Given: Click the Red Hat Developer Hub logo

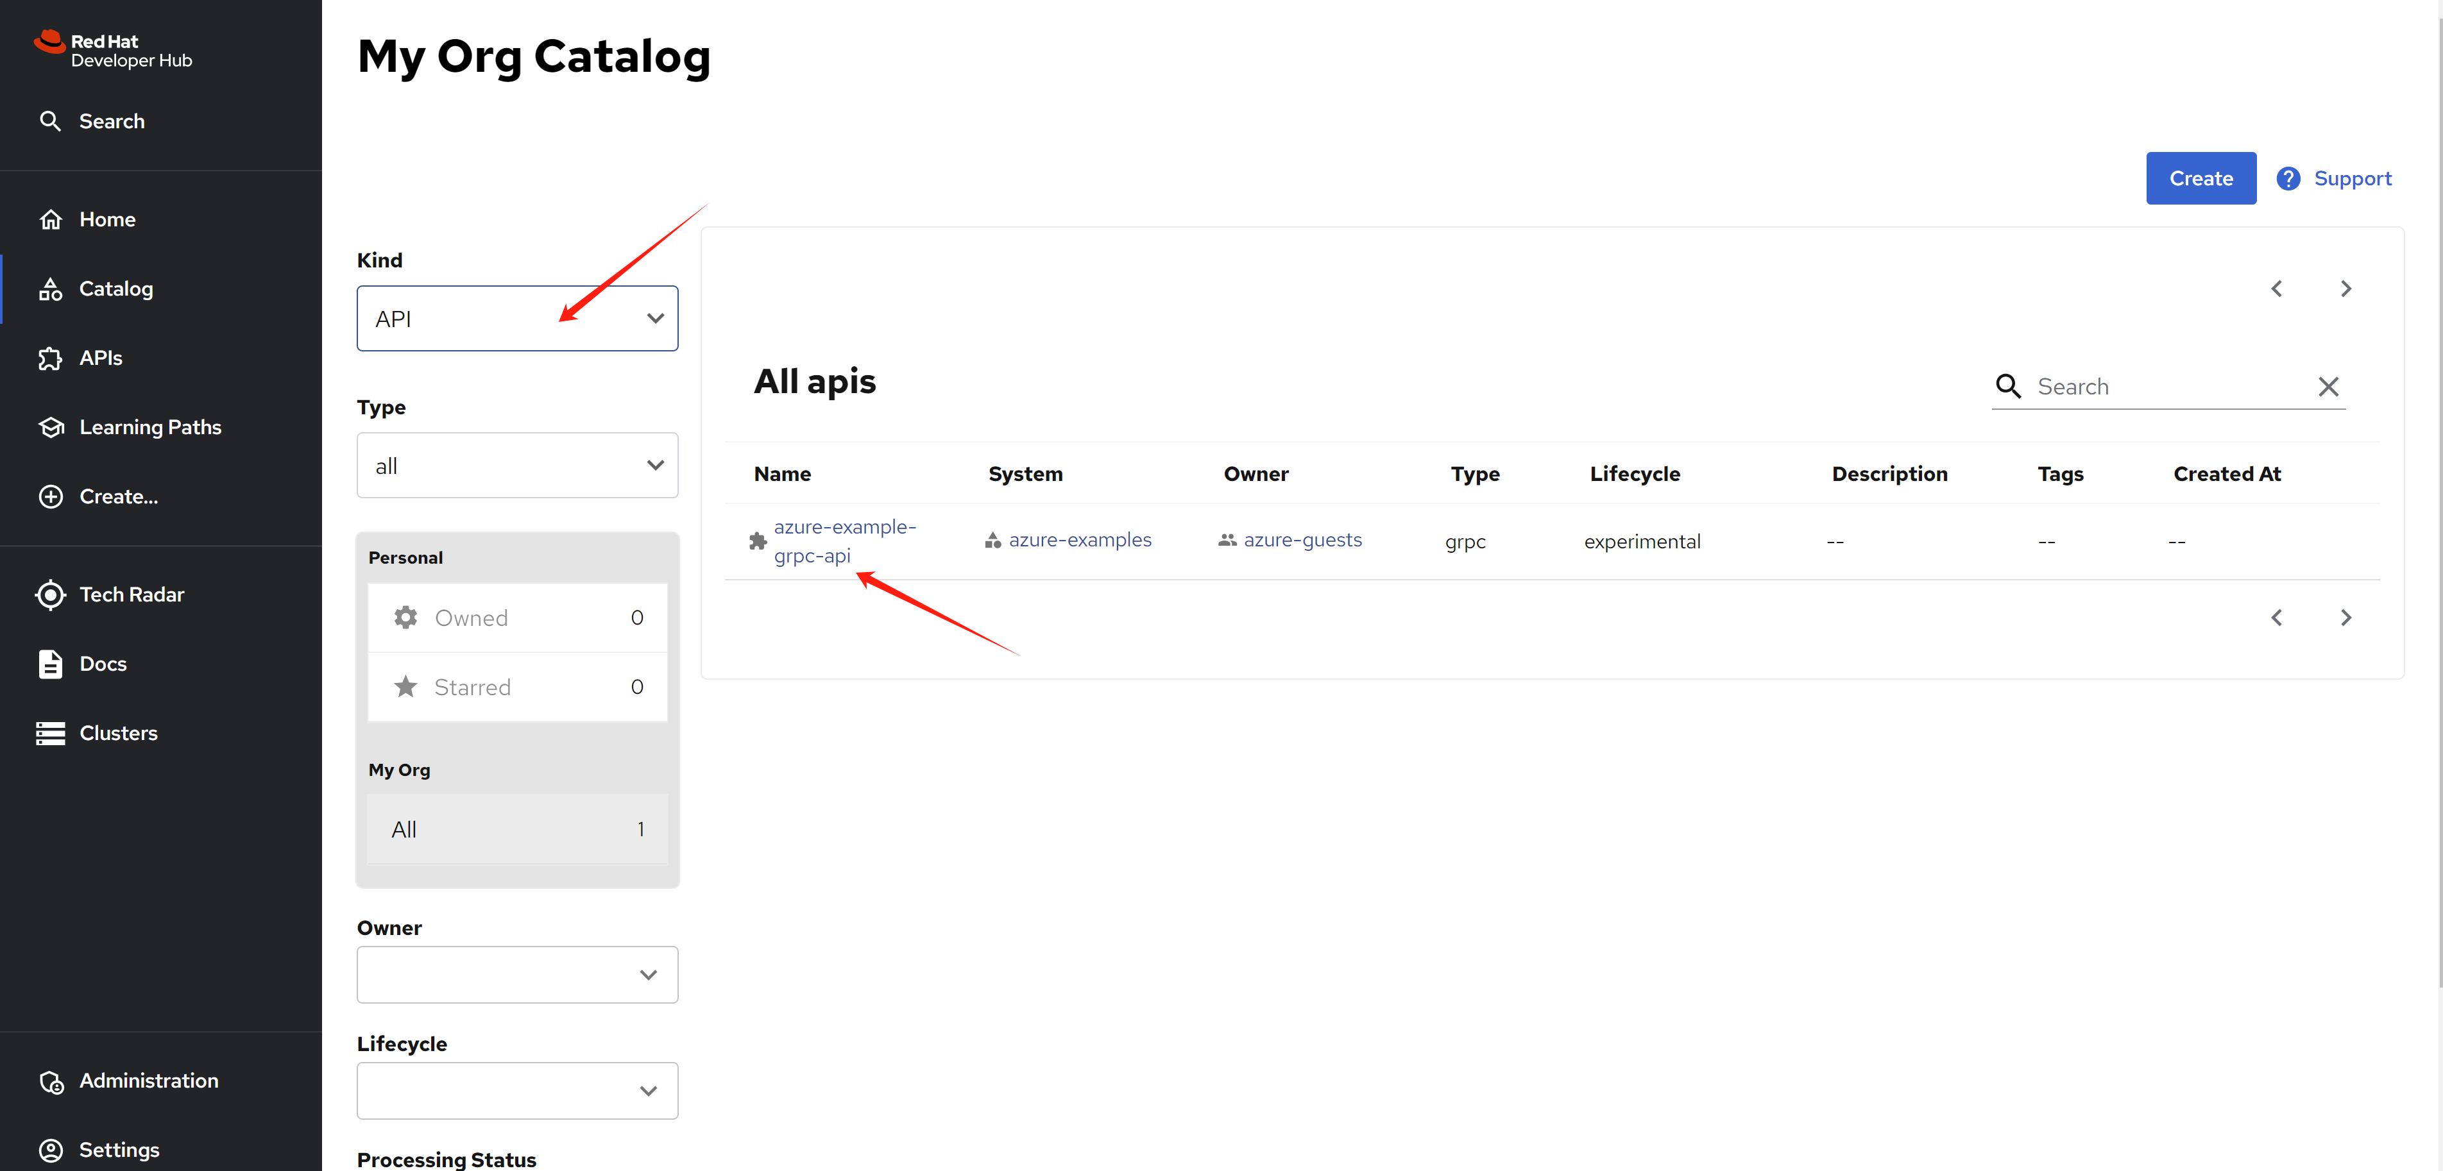Looking at the screenshot, I should pyautogui.click(x=113, y=50).
